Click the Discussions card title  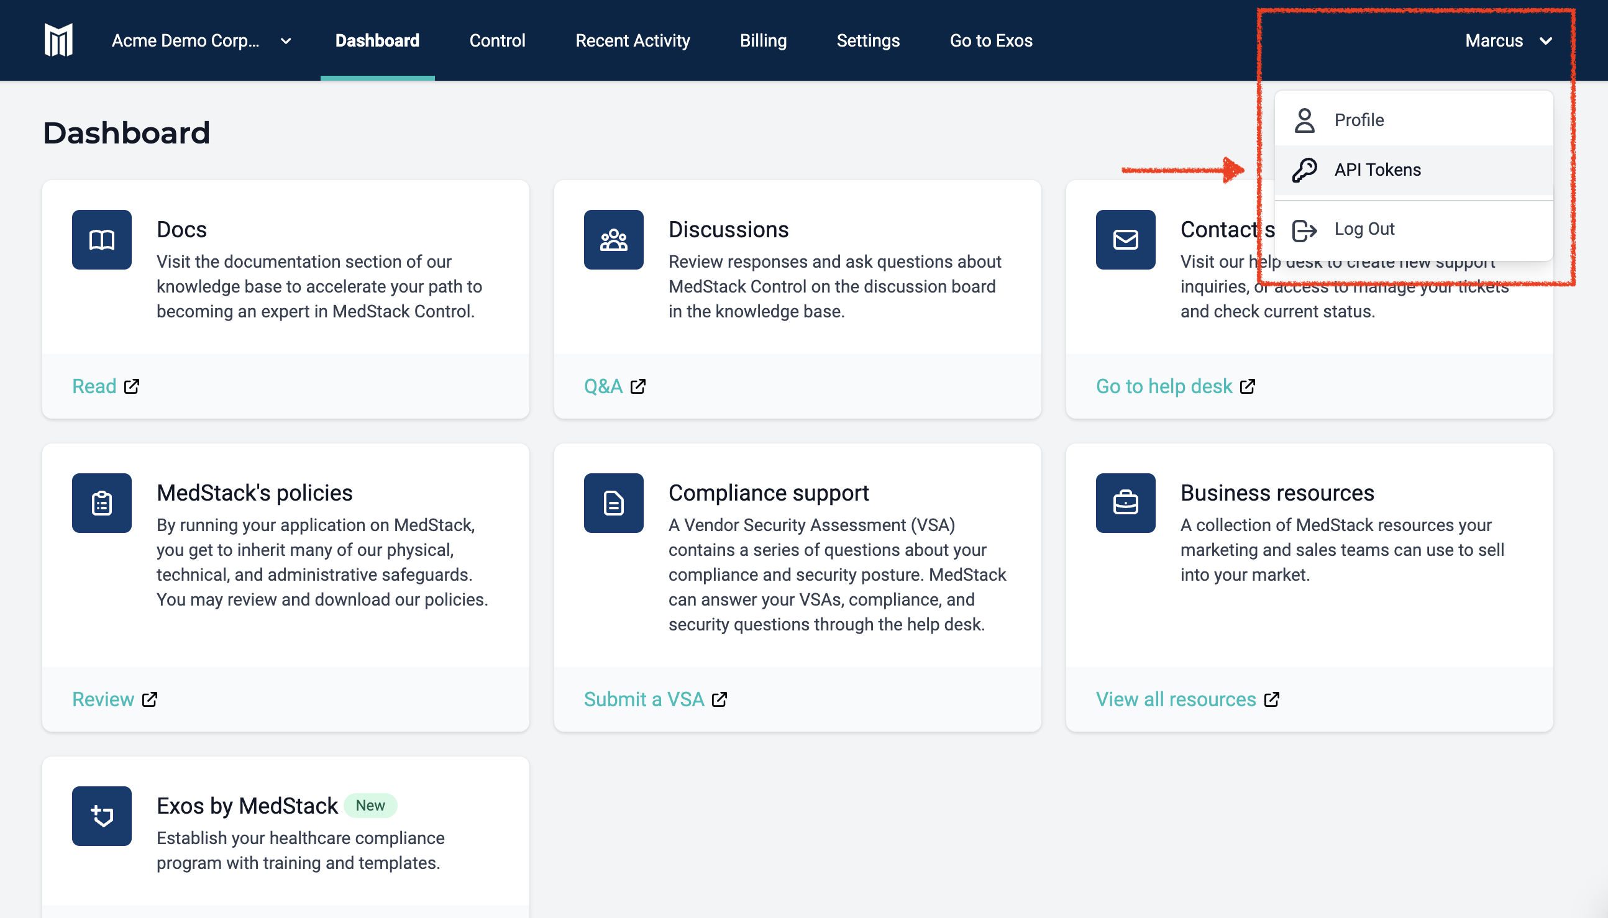pyautogui.click(x=728, y=230)
